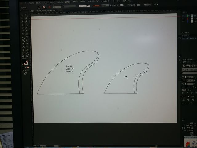Select the Width tool
197x148 pixels.
point(23,37)
